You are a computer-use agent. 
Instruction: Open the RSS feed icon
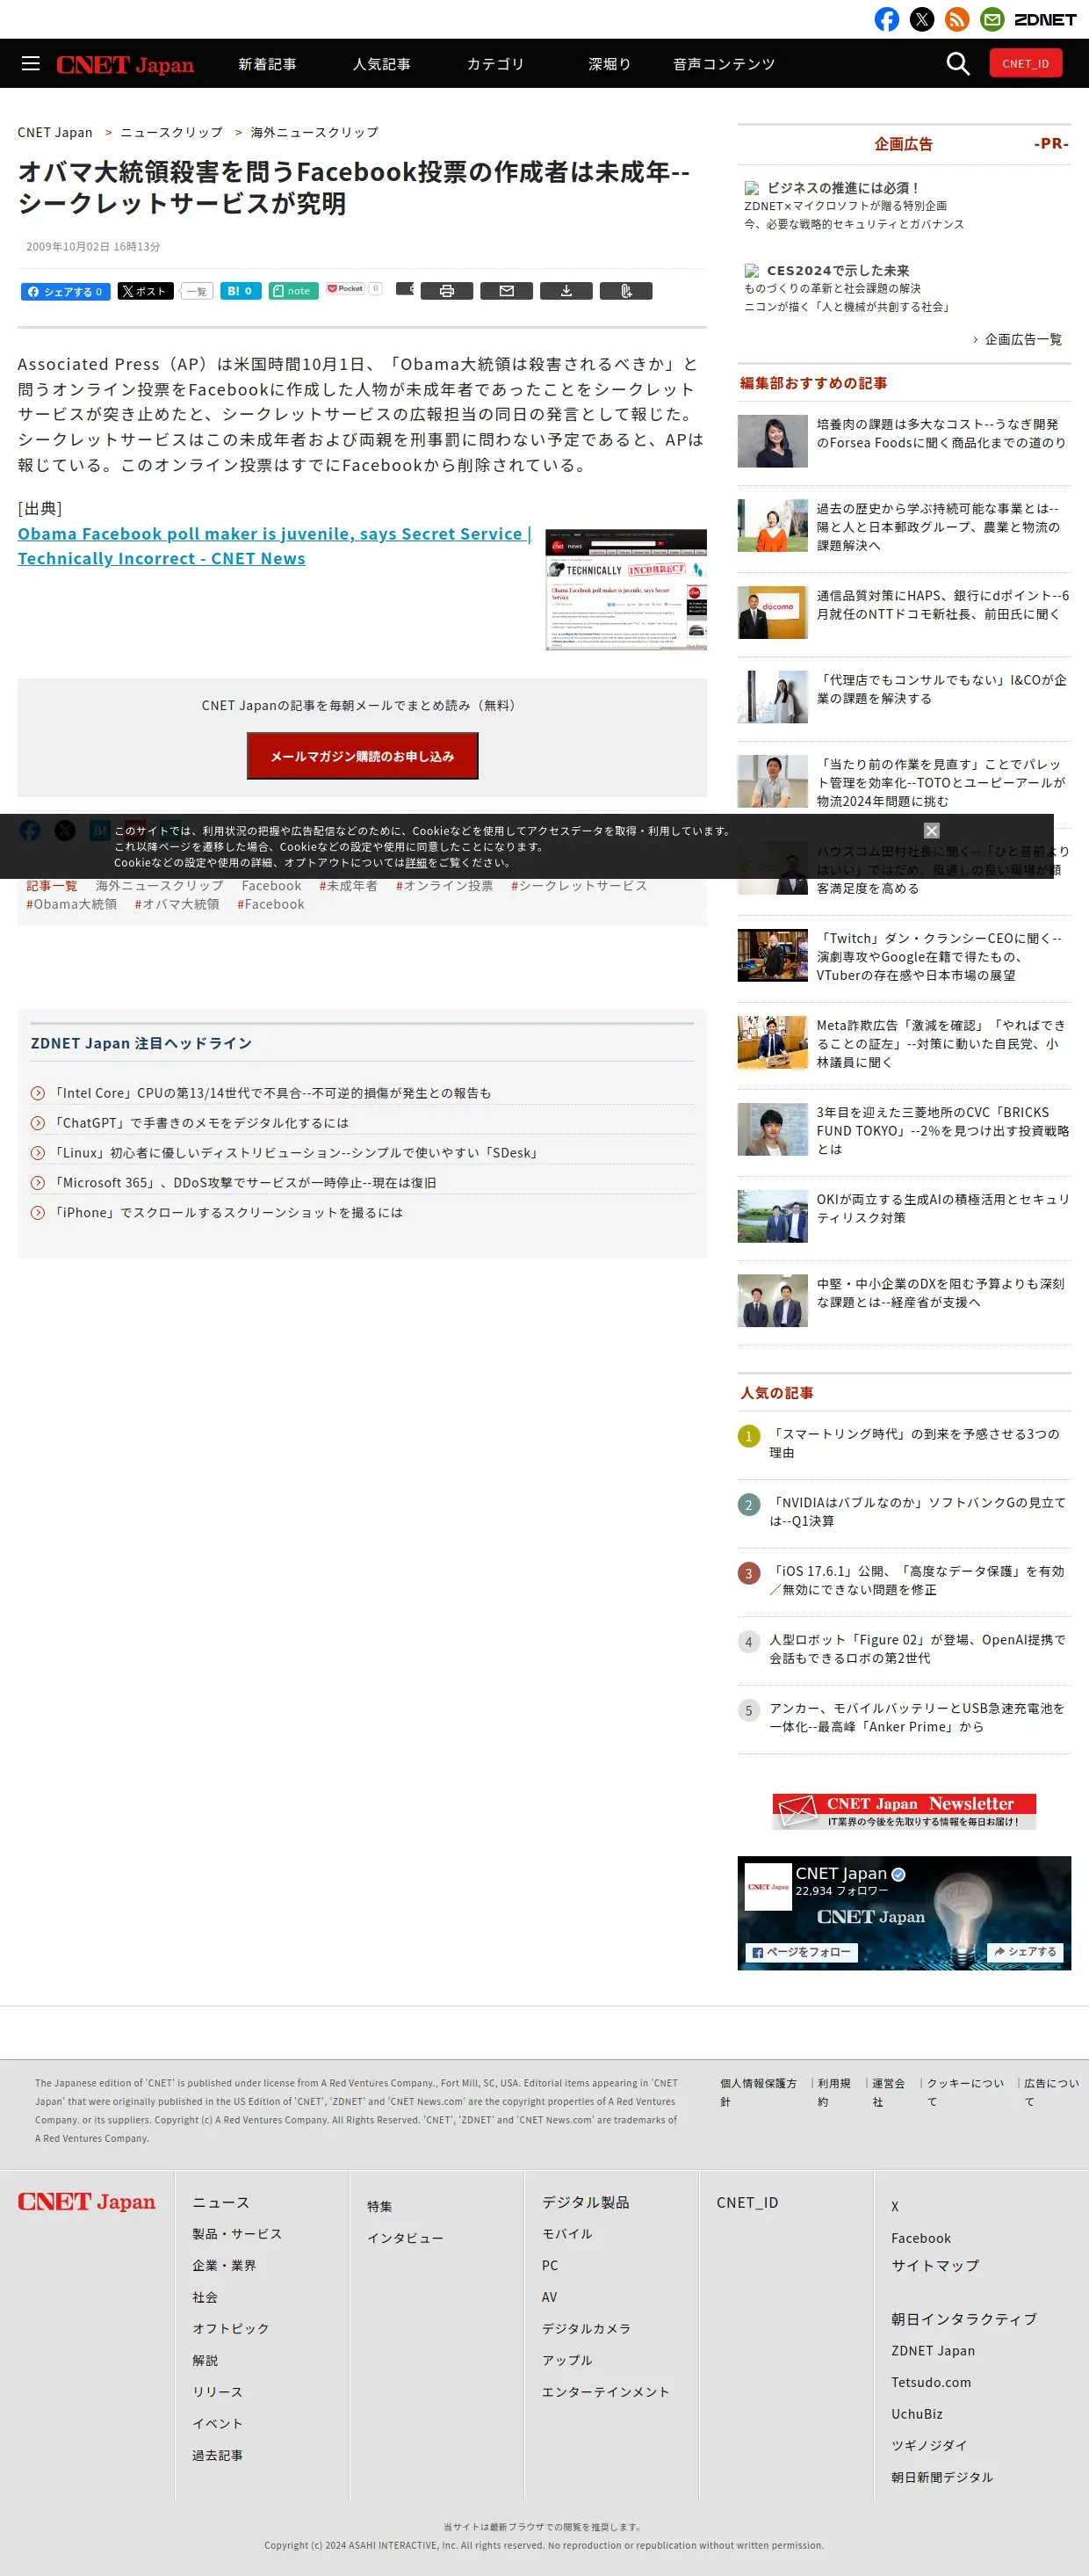tap(957, 19)
